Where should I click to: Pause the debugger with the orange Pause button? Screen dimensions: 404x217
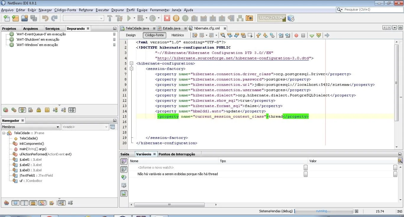(176, 18)
